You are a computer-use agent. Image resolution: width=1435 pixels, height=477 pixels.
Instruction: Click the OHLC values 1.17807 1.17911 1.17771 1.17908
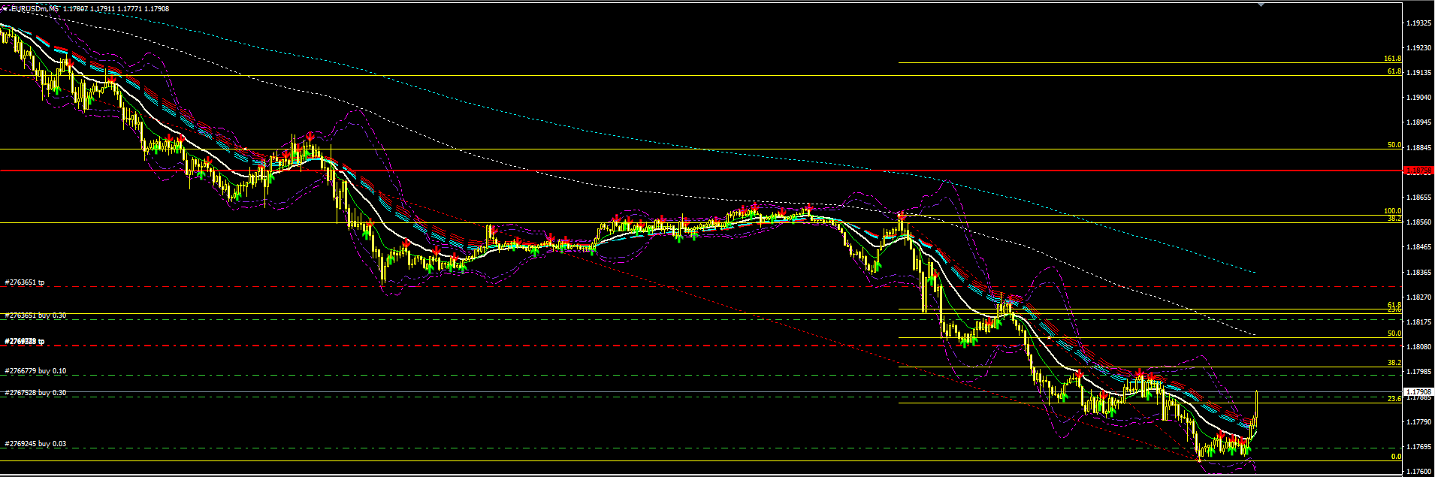pos(116,9)
